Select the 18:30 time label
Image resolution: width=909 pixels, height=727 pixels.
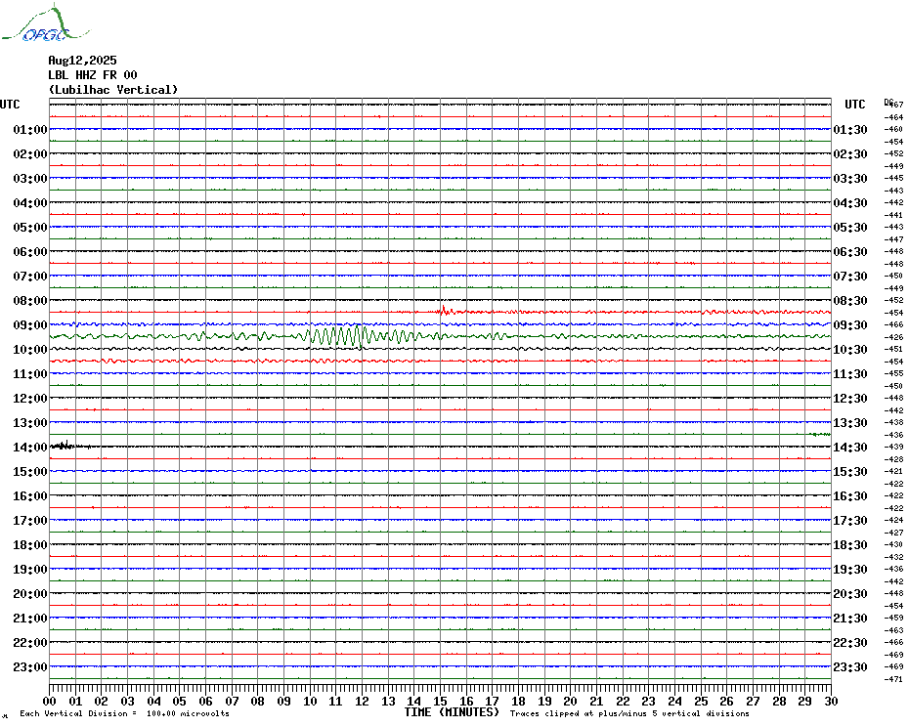pos(850,545)
